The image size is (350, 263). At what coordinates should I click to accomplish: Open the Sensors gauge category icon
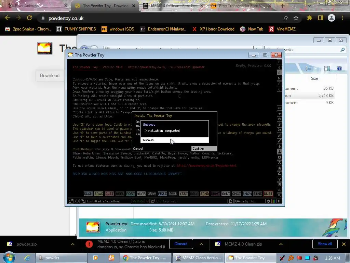point(279,124)
